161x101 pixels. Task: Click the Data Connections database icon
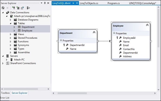point(8,13)
